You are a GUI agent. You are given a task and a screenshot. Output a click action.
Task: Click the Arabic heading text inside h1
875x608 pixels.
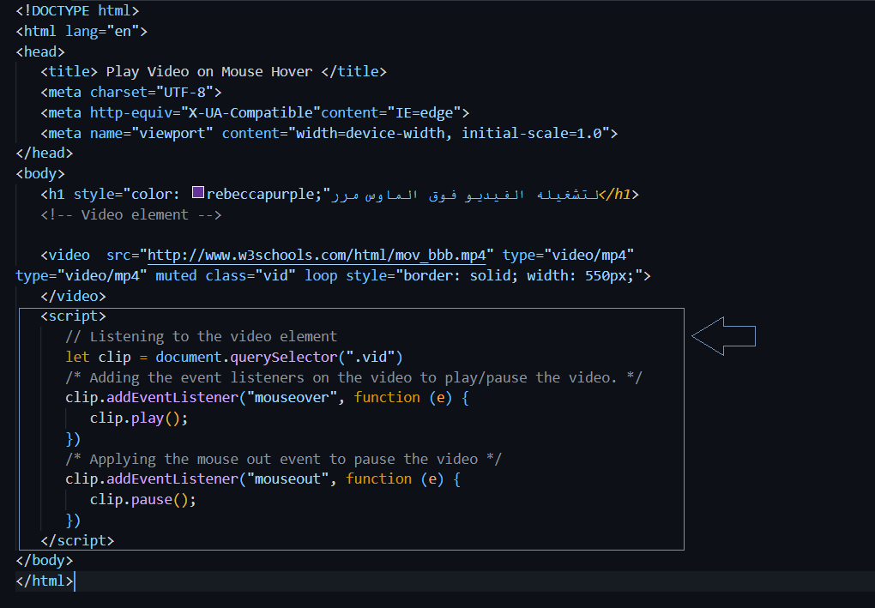463,195
